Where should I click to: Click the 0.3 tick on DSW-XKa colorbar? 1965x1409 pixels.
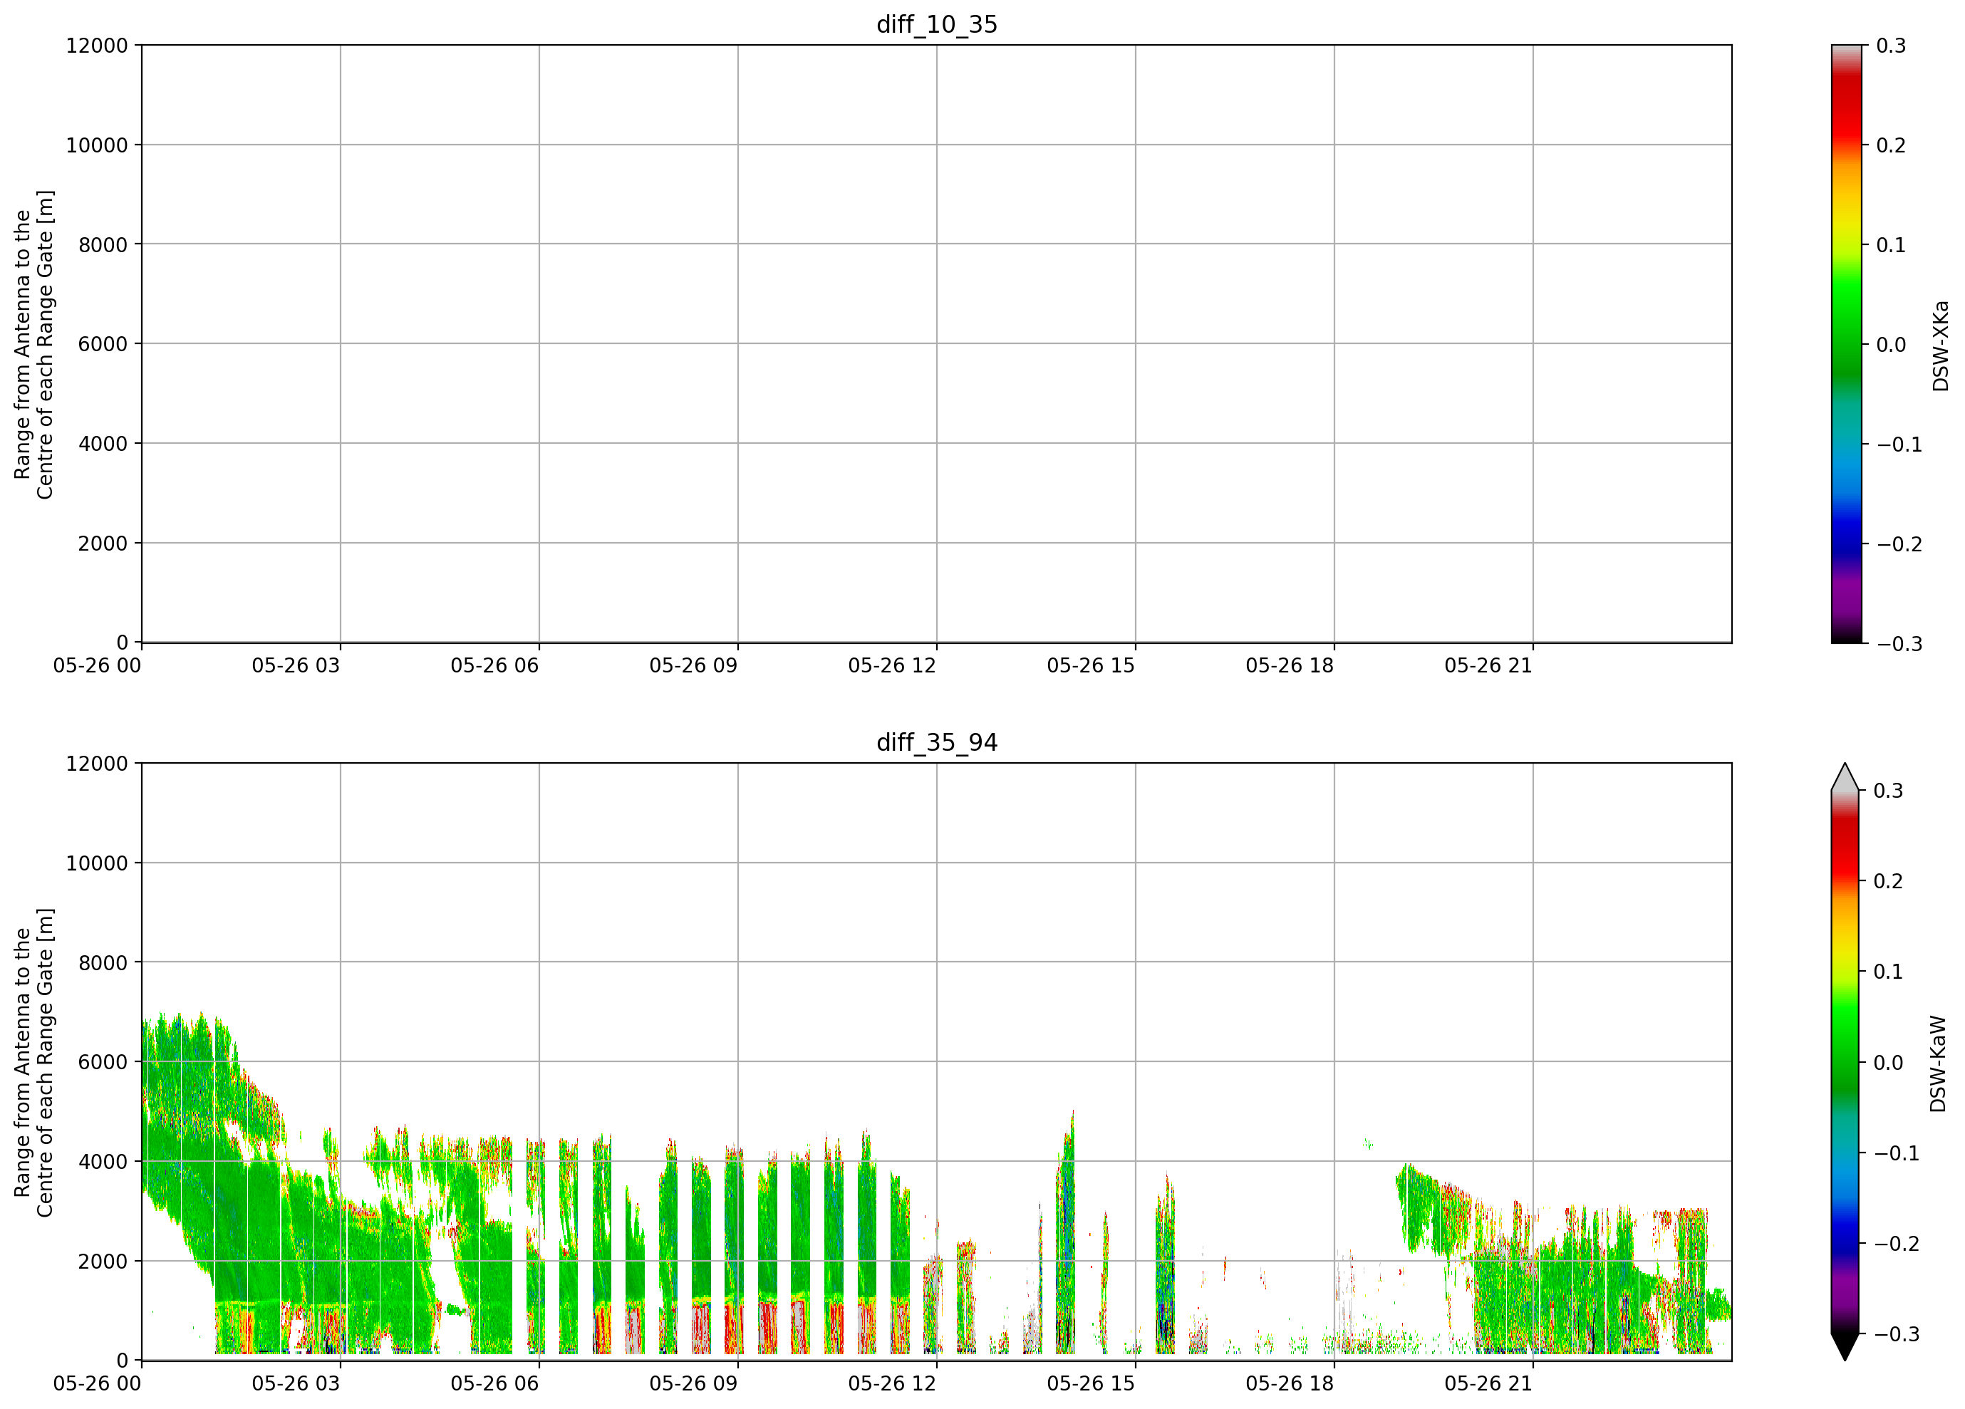pyautogui.click(x=1892, y=45)
